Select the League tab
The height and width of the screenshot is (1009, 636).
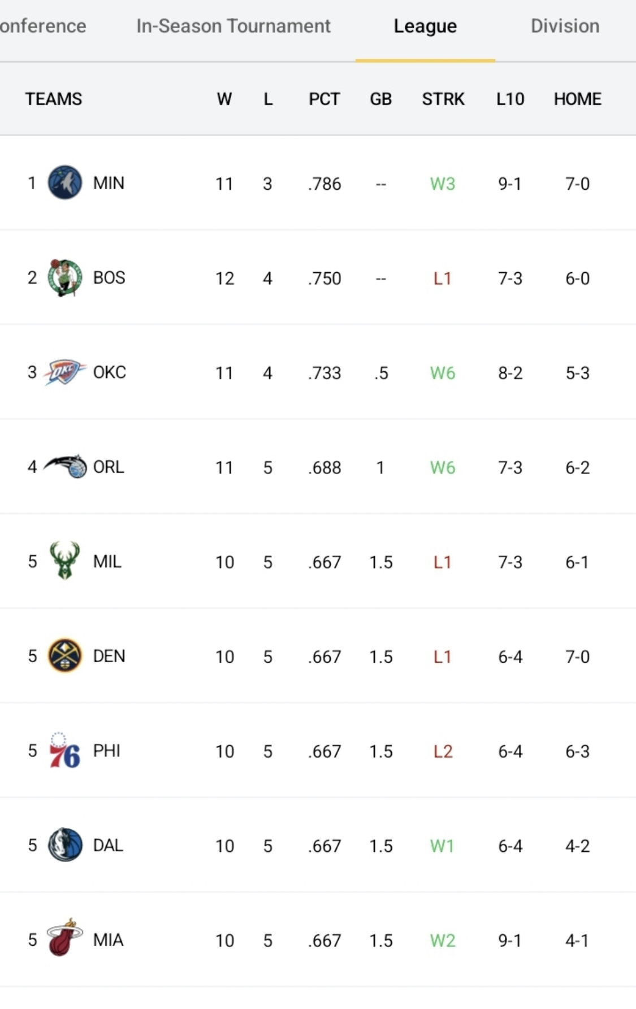tap(425, 26)
